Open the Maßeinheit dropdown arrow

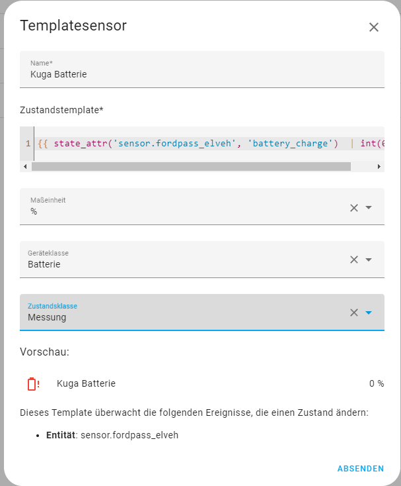point(369,207)
